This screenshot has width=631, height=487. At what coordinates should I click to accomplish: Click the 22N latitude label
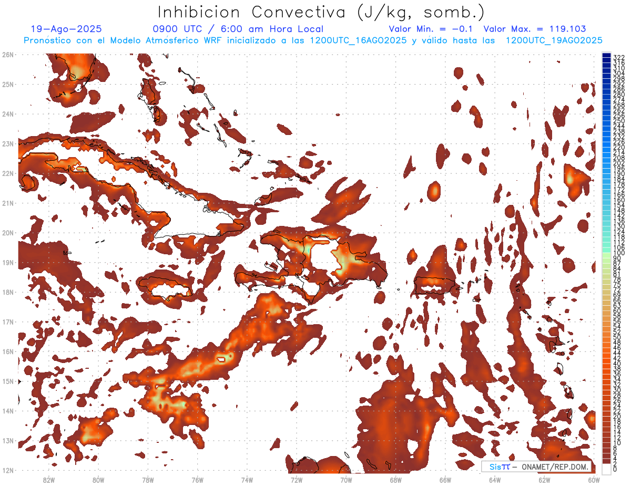point(8,173)
